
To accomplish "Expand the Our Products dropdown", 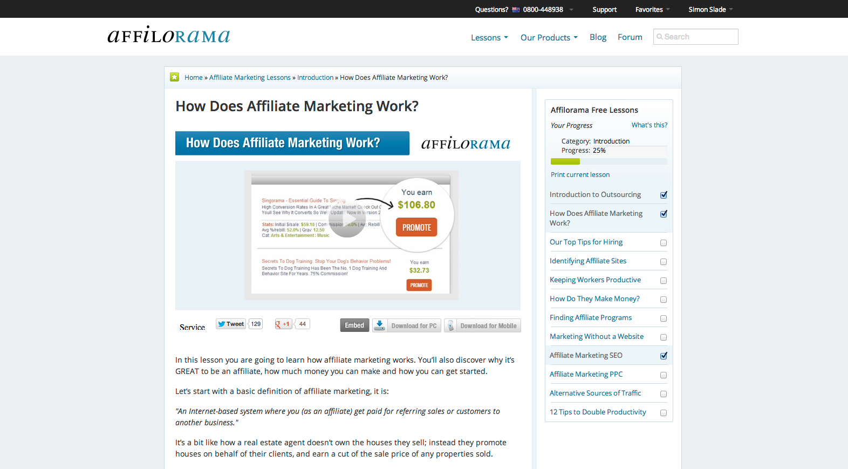I will 549,37.
